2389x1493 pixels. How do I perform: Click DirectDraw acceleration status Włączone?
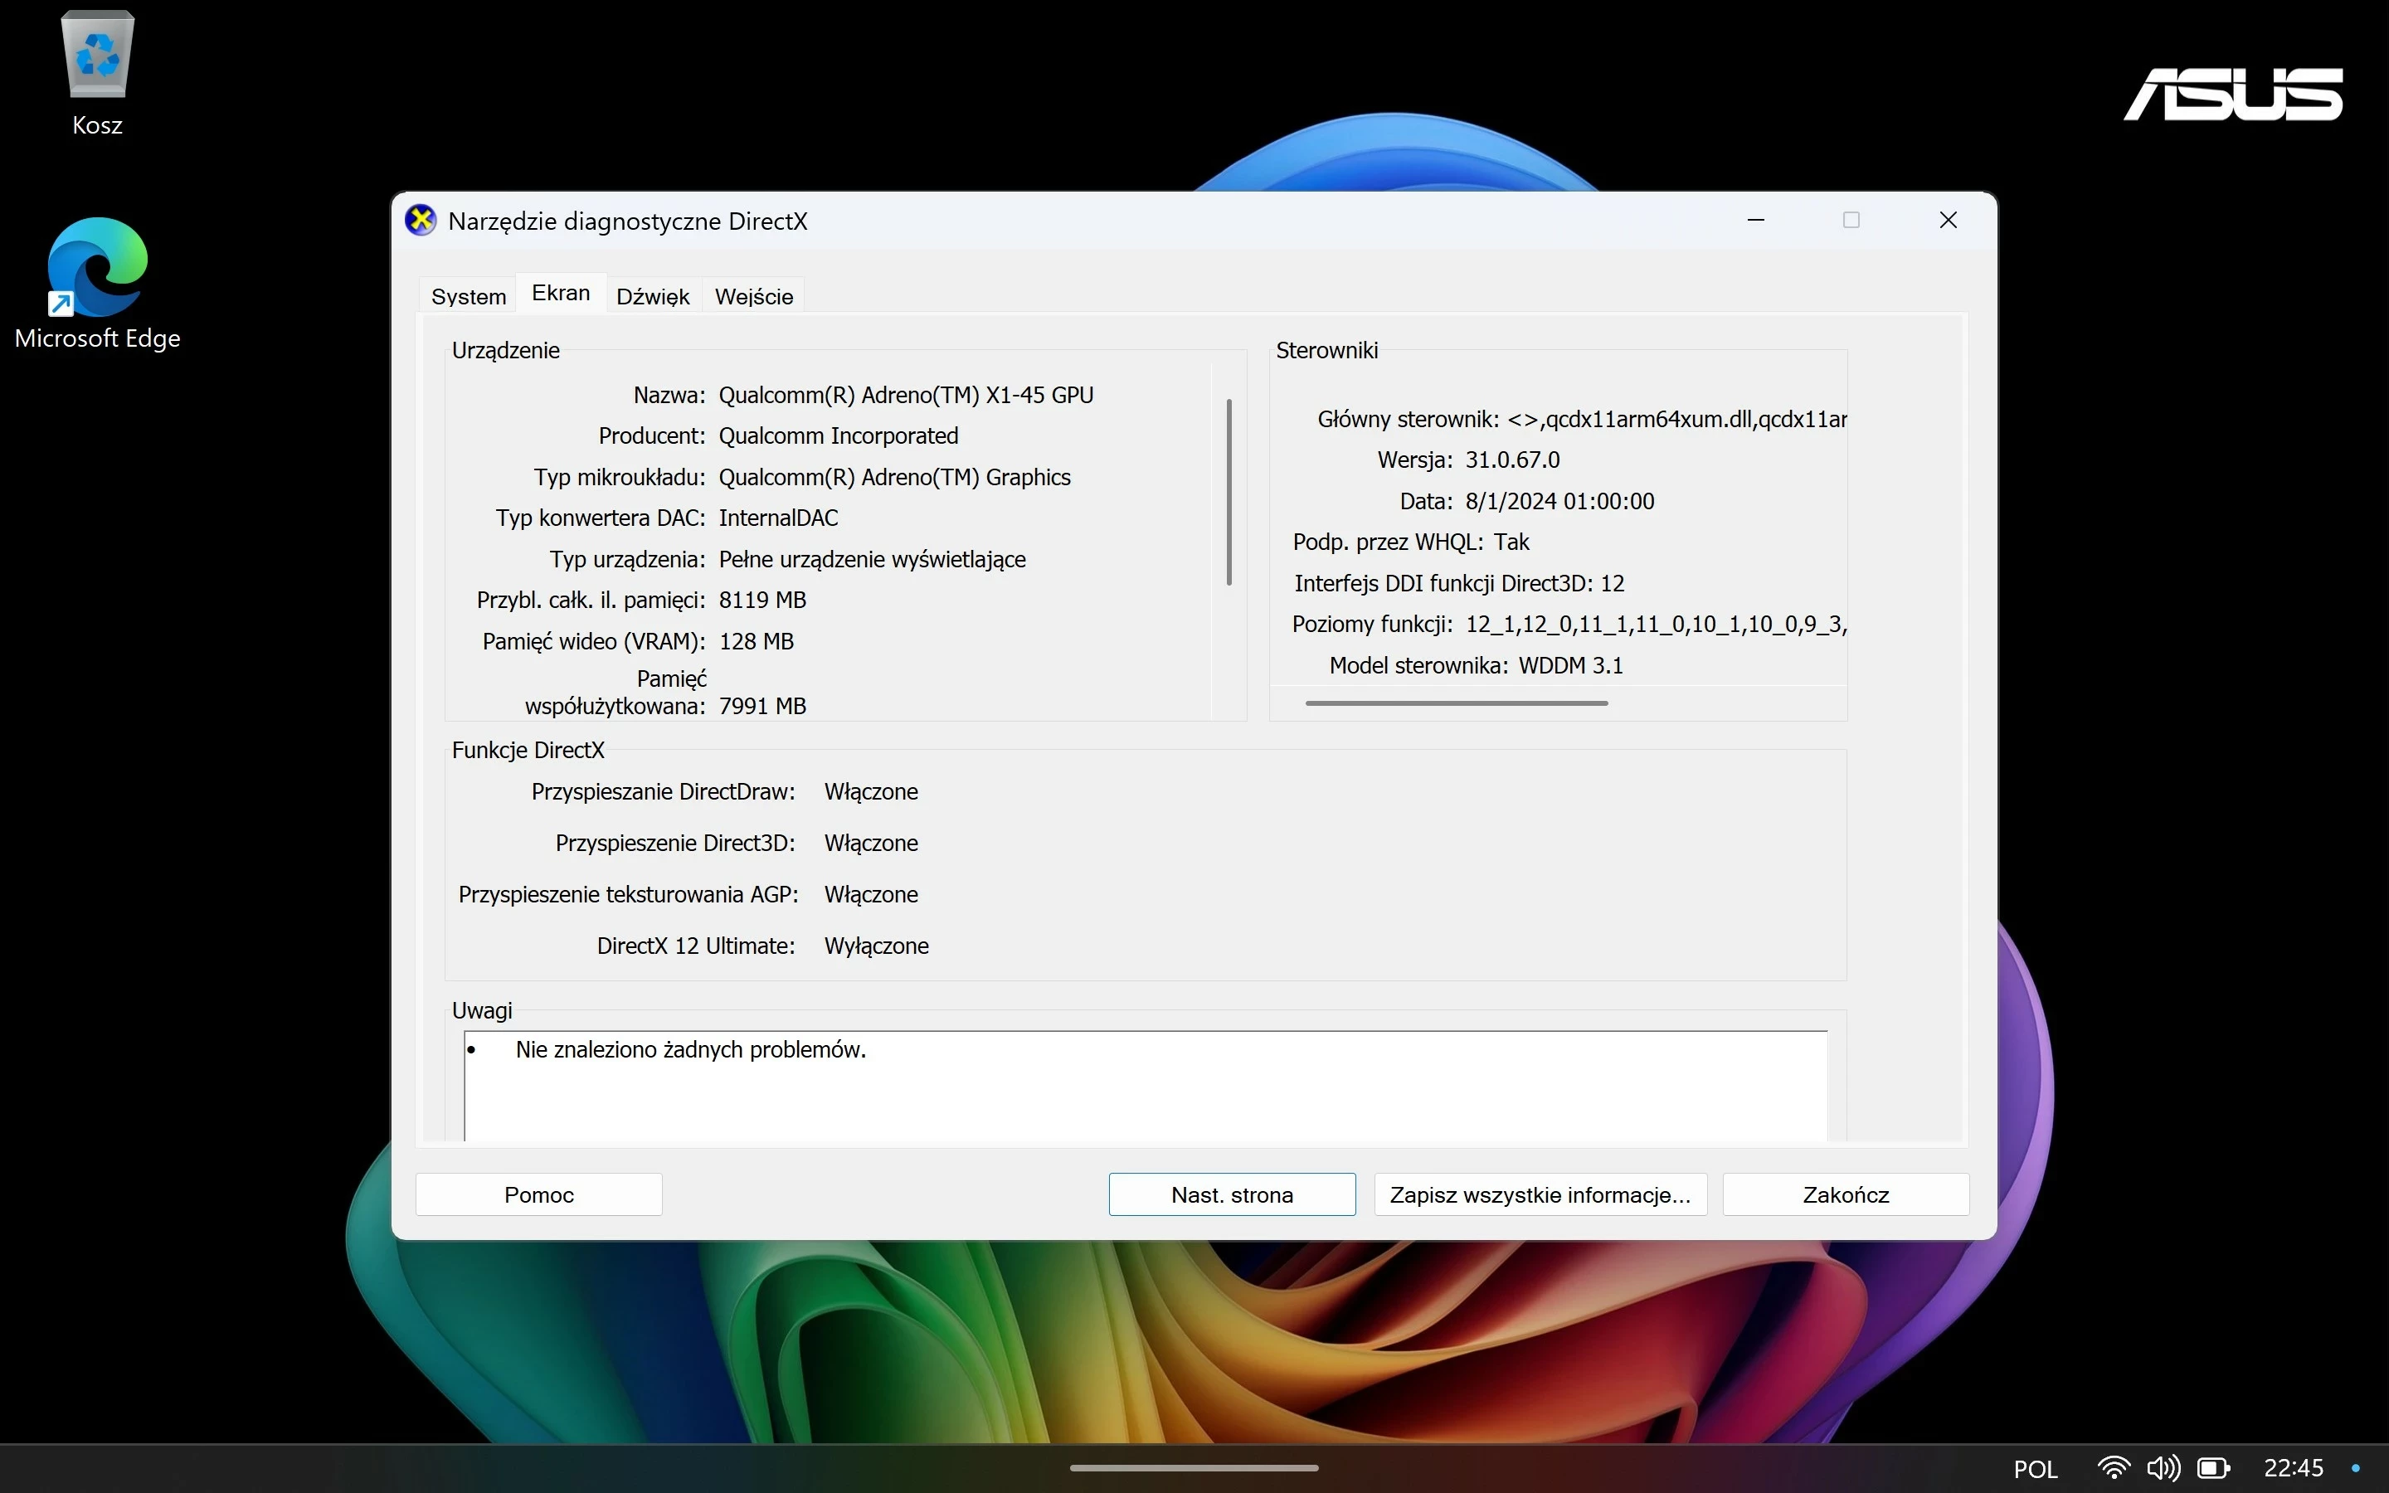[871, 792]
